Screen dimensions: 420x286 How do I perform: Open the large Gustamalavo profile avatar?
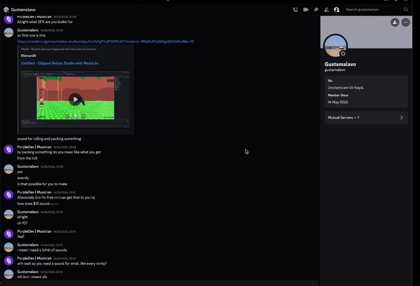pyautogui.click(x=335, y=46)
